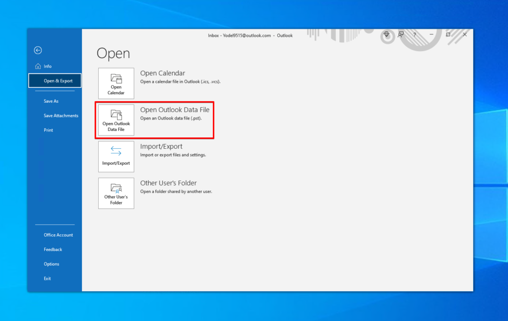Open Outlook Options

[x=51, y=263]
